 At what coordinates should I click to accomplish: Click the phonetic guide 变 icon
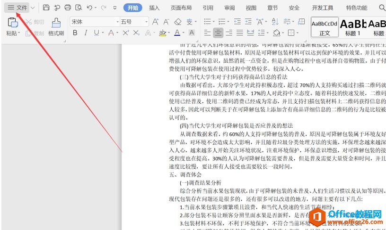[189, 22]
